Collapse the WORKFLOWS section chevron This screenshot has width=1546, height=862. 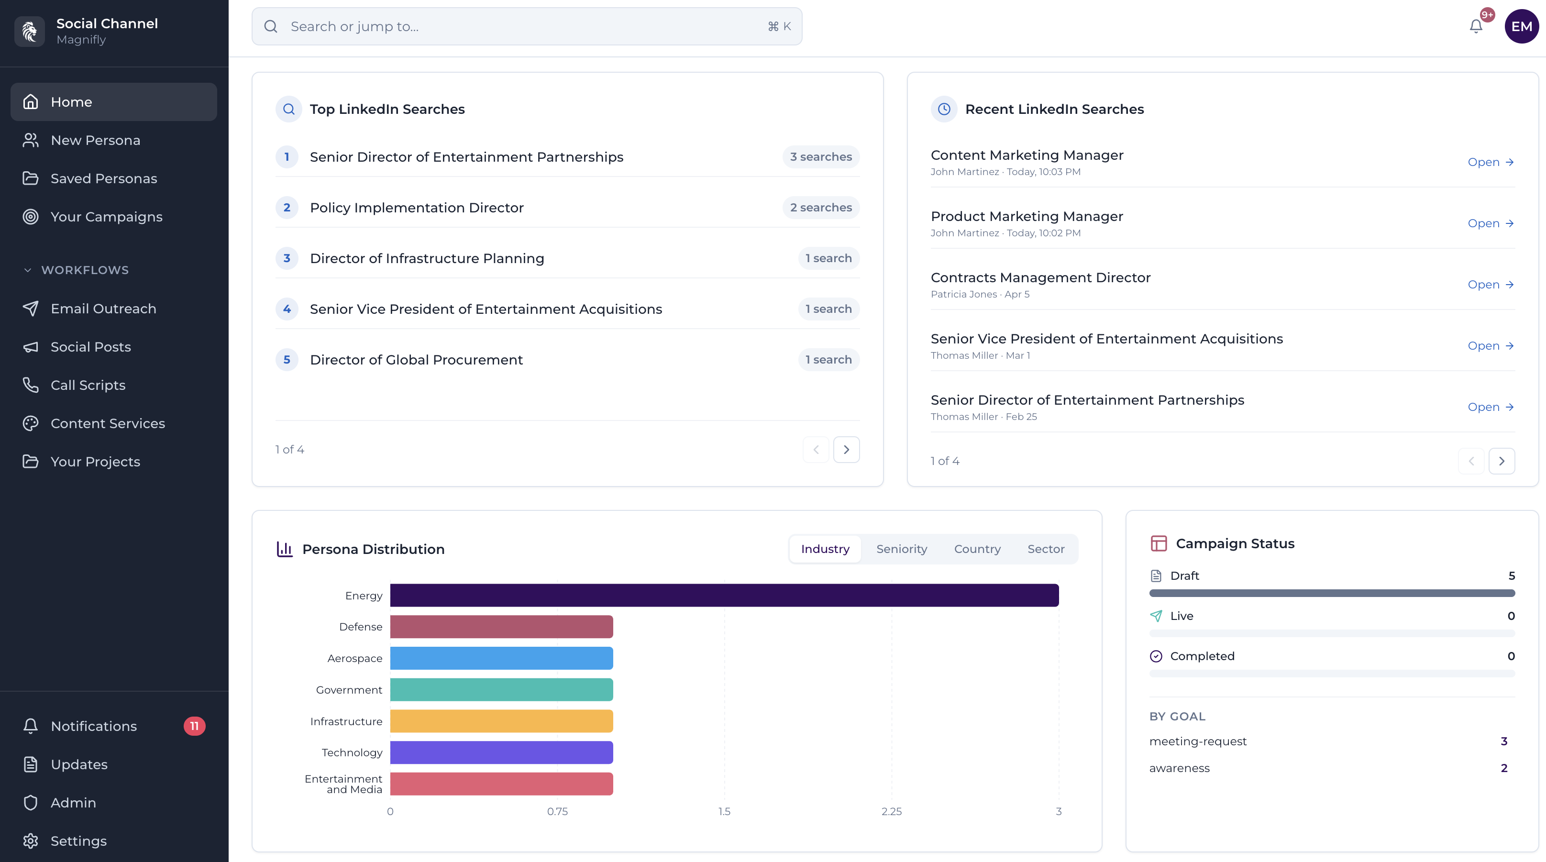point(28,270)
